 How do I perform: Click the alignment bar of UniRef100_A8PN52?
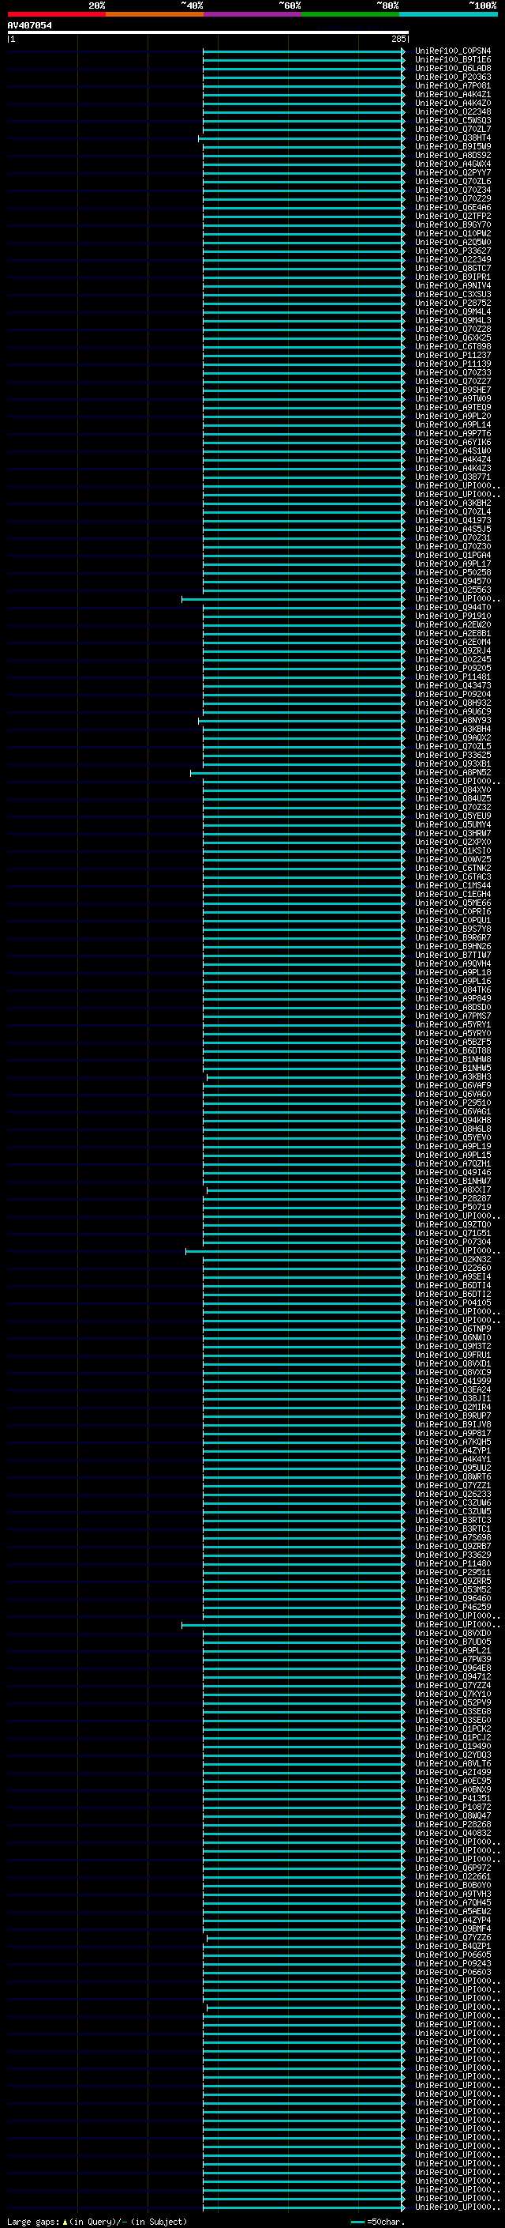pyautogui.click(x=297, y=773)
